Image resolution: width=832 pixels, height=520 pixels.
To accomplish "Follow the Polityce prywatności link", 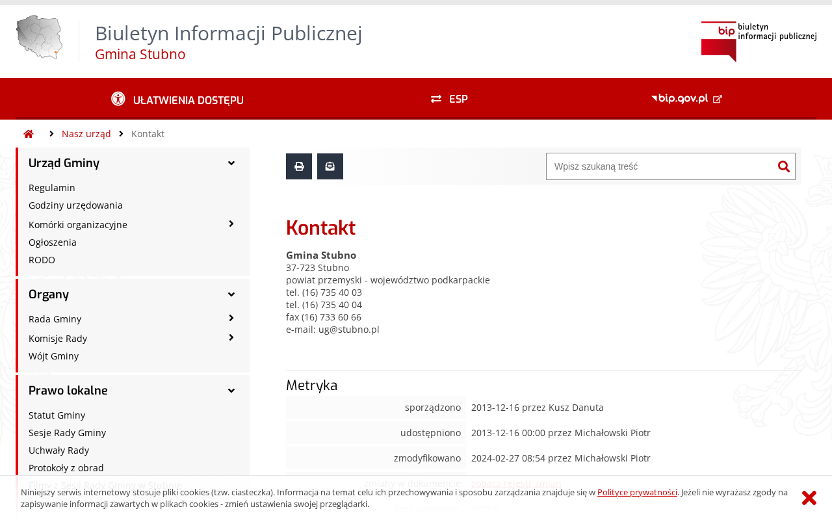I will tap(637, 492).
